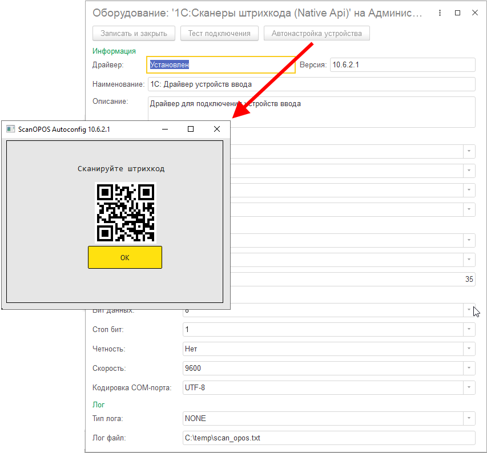487x453 pixels.
Task: Start Автонастройка устройства
Action: (316, 33)
